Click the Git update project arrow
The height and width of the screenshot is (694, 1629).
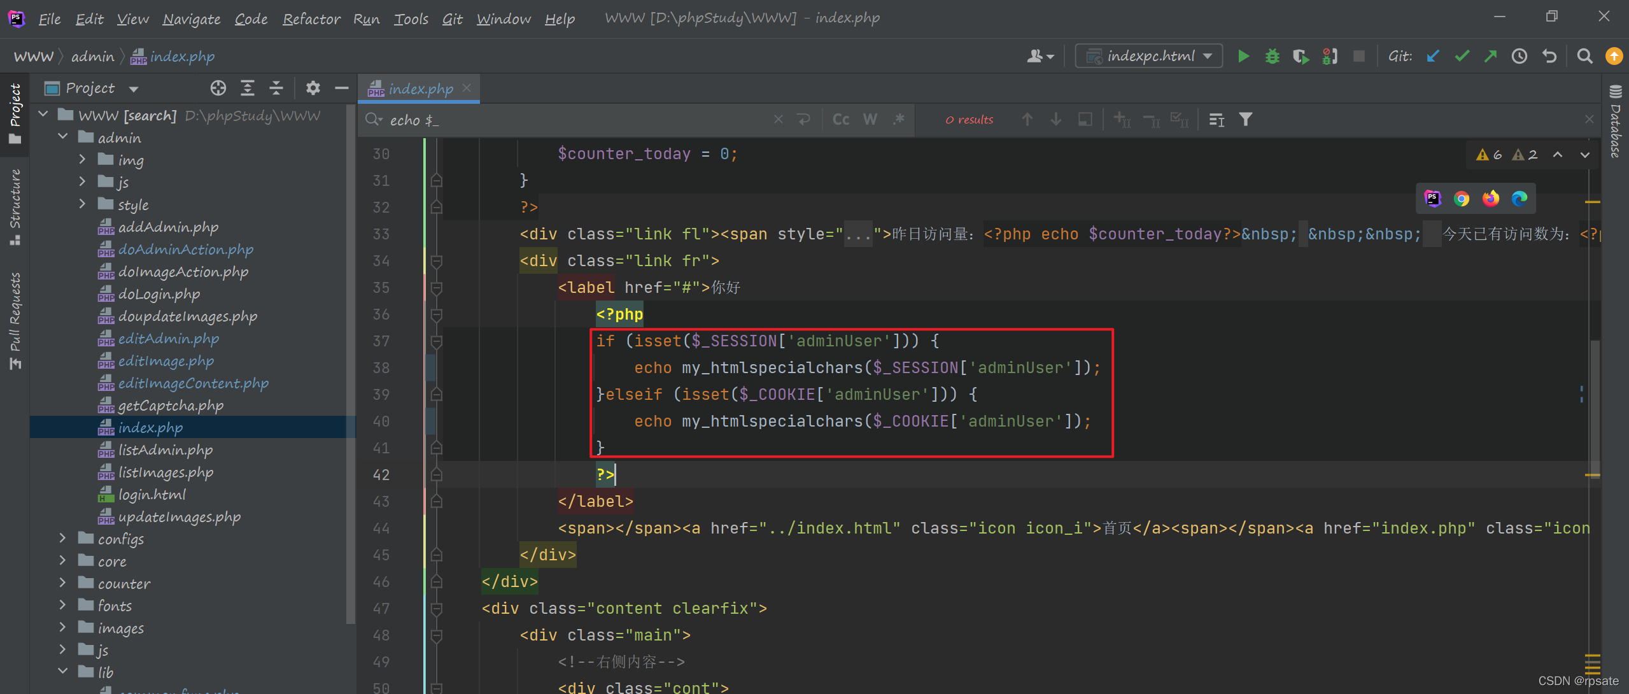tap(1433, 56)
